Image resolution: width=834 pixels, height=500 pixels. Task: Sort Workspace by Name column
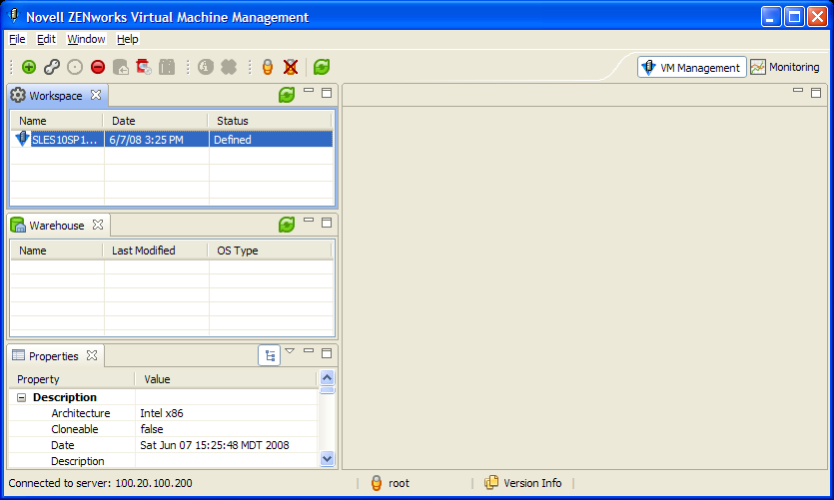pyautogui.click(x=57, y=121)
